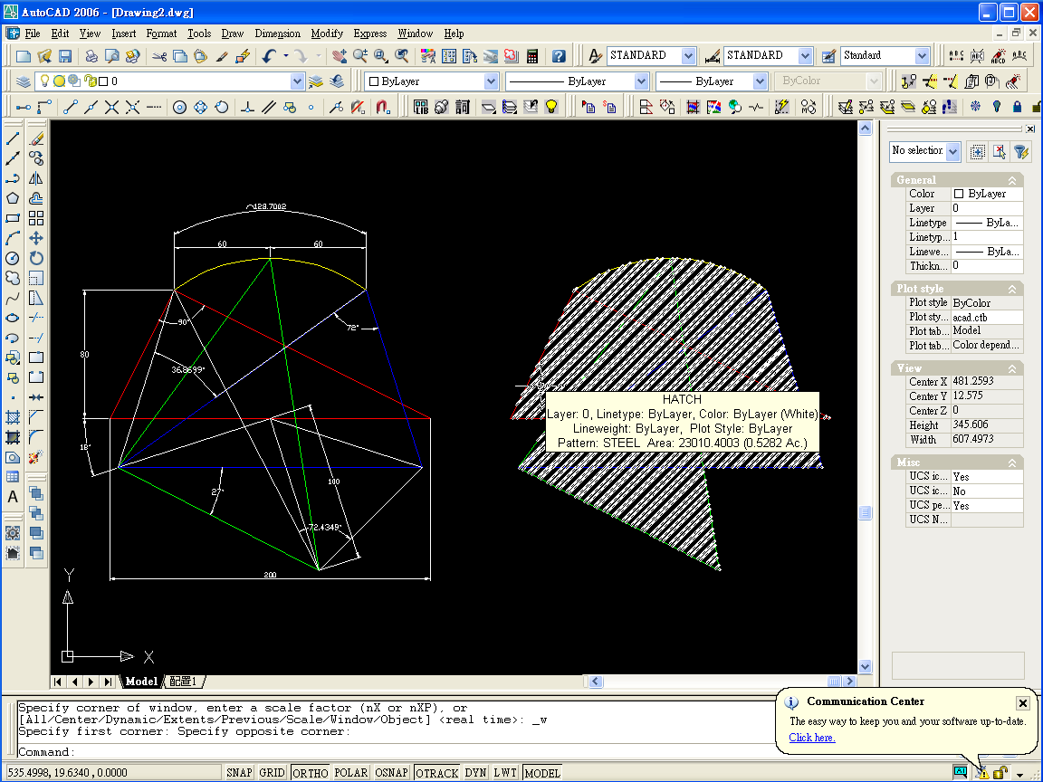
Task: Open the Express menu
Action: point(369,33)
